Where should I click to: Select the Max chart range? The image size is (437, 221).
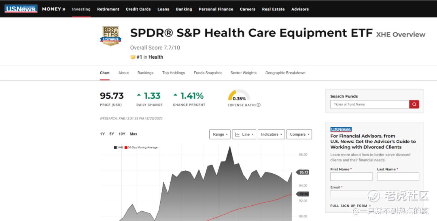(x=134, y=134)
